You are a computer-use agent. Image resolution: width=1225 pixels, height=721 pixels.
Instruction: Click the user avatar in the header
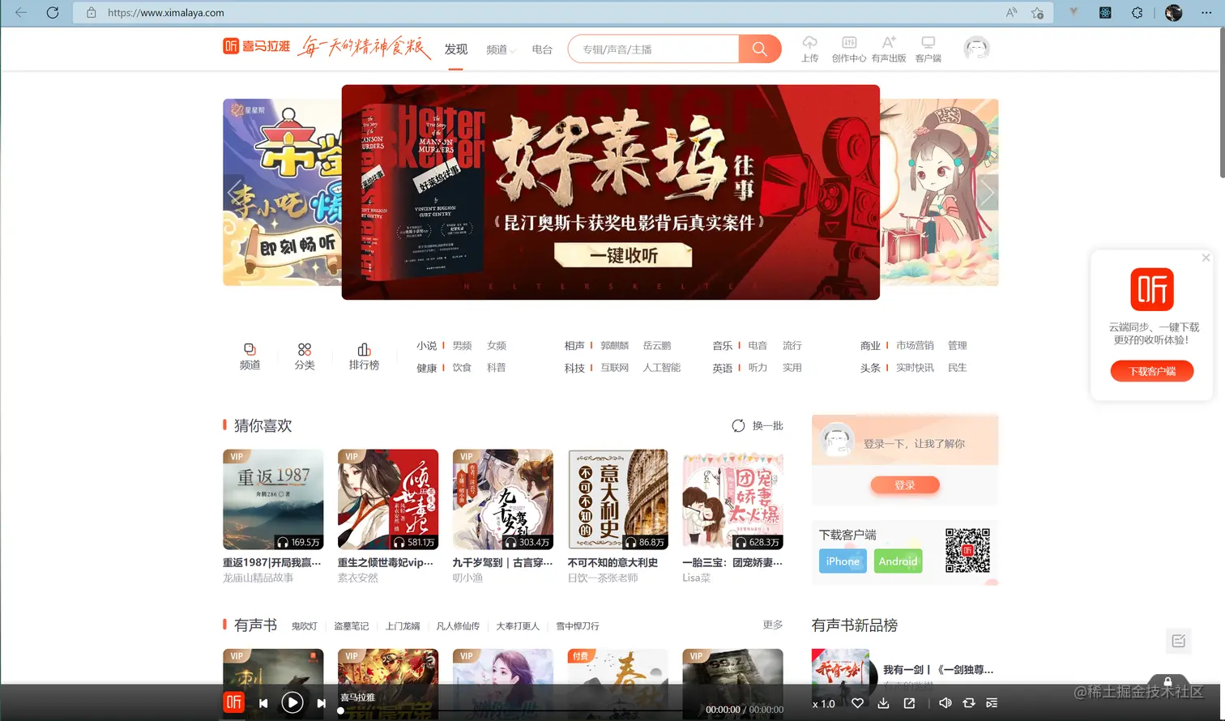[x=977, y=49]
